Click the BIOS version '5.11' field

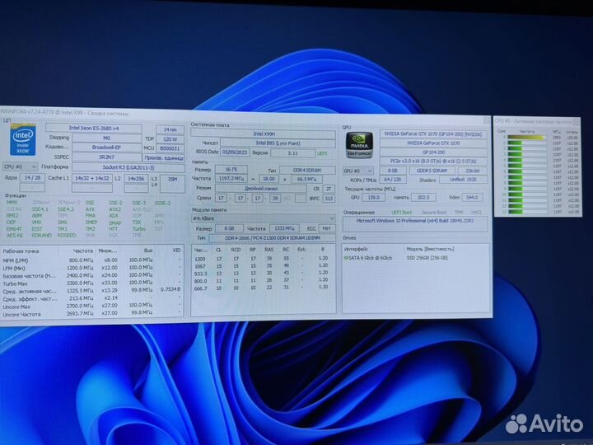coord(292,153)
